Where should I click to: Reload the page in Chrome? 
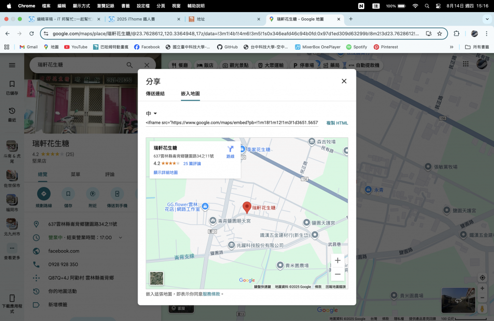(31, 33)
